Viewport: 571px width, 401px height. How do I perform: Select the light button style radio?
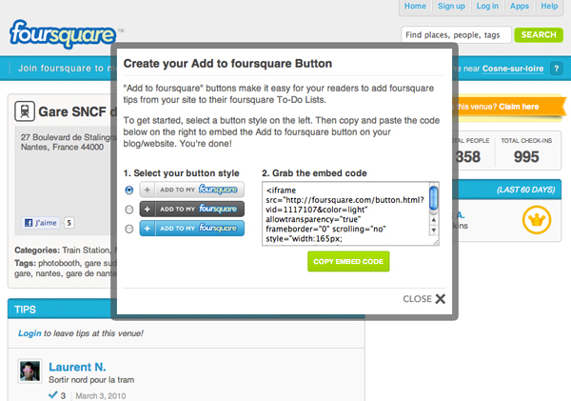pos(128,190)
